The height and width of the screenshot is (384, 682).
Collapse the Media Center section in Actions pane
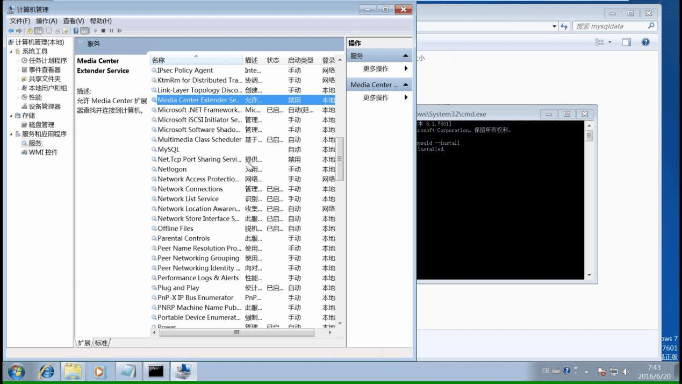(406, 84)
